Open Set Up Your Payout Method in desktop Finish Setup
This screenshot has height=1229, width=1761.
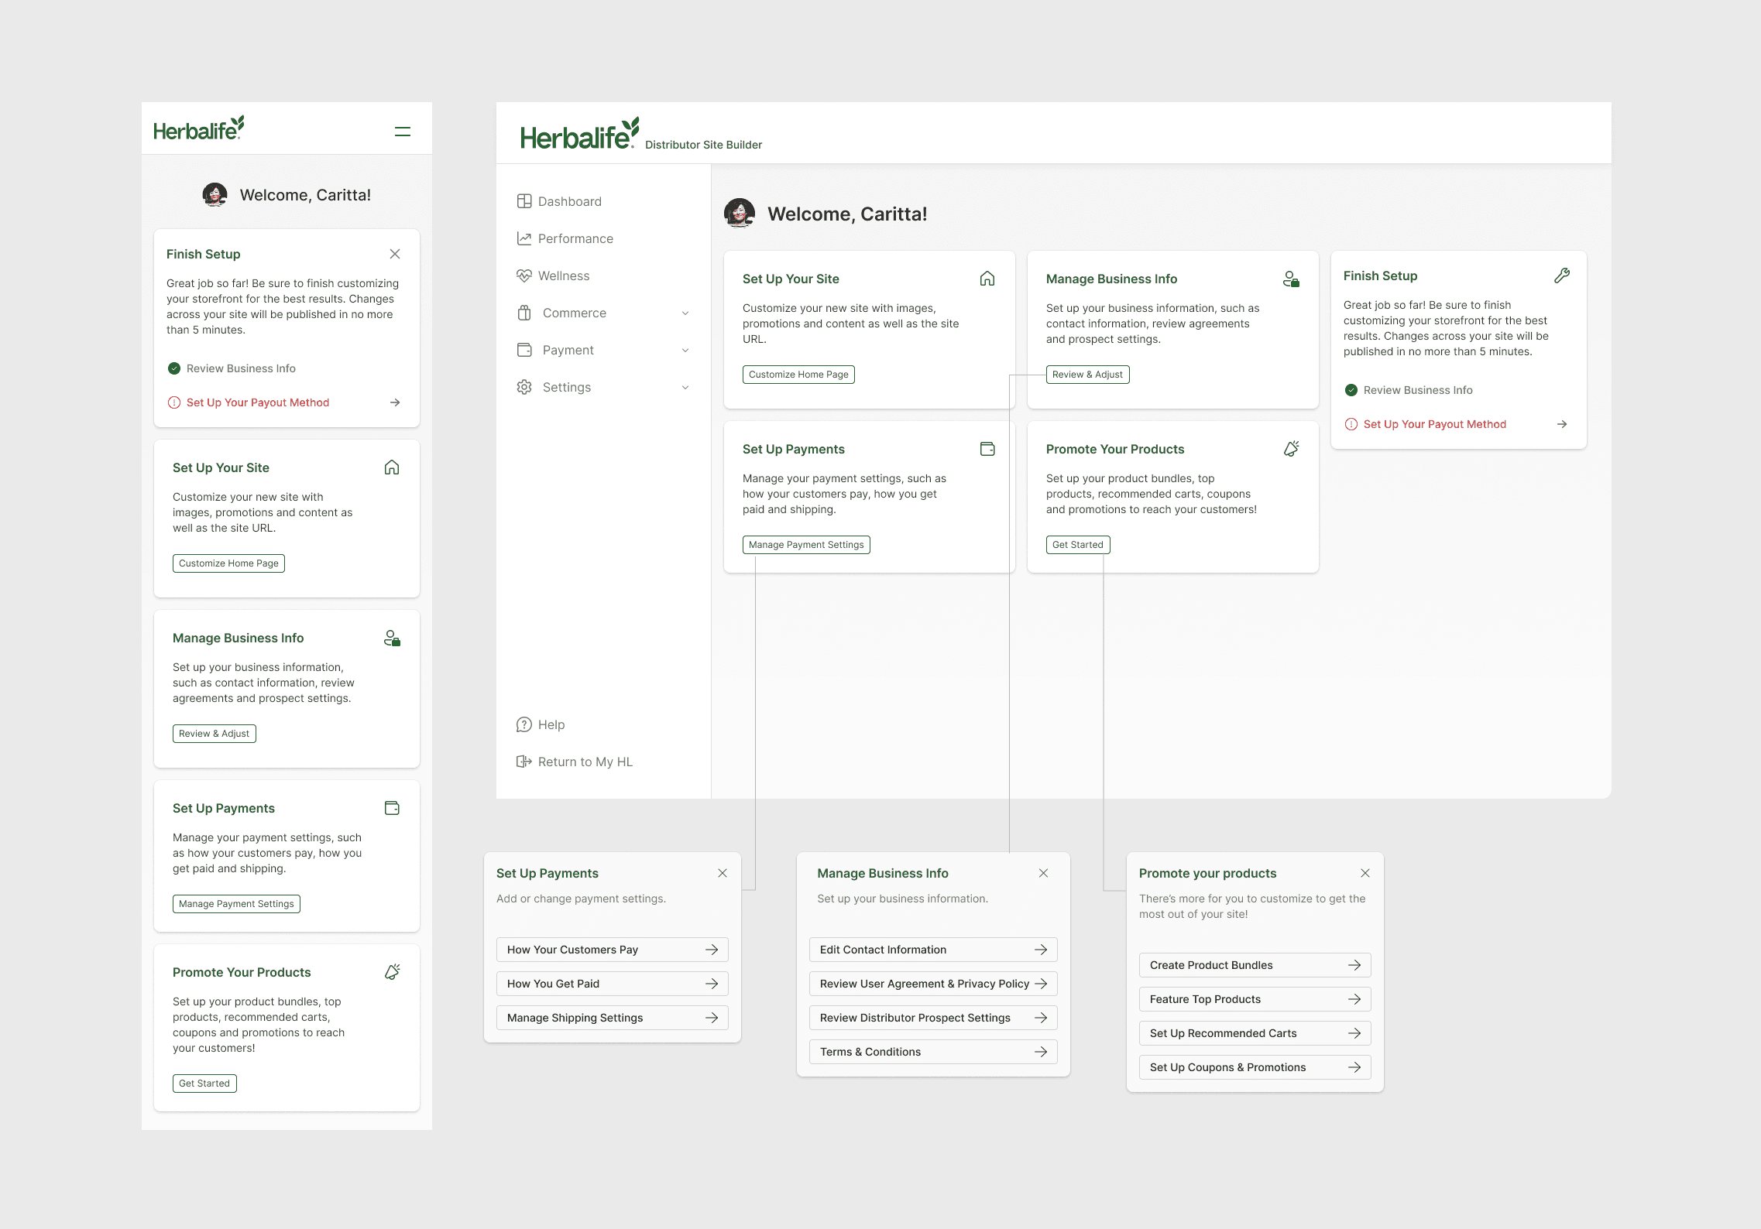tap(1435, 424)
